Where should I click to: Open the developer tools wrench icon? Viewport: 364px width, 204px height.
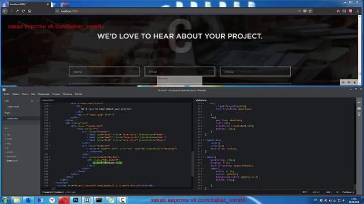click(17, 11)
